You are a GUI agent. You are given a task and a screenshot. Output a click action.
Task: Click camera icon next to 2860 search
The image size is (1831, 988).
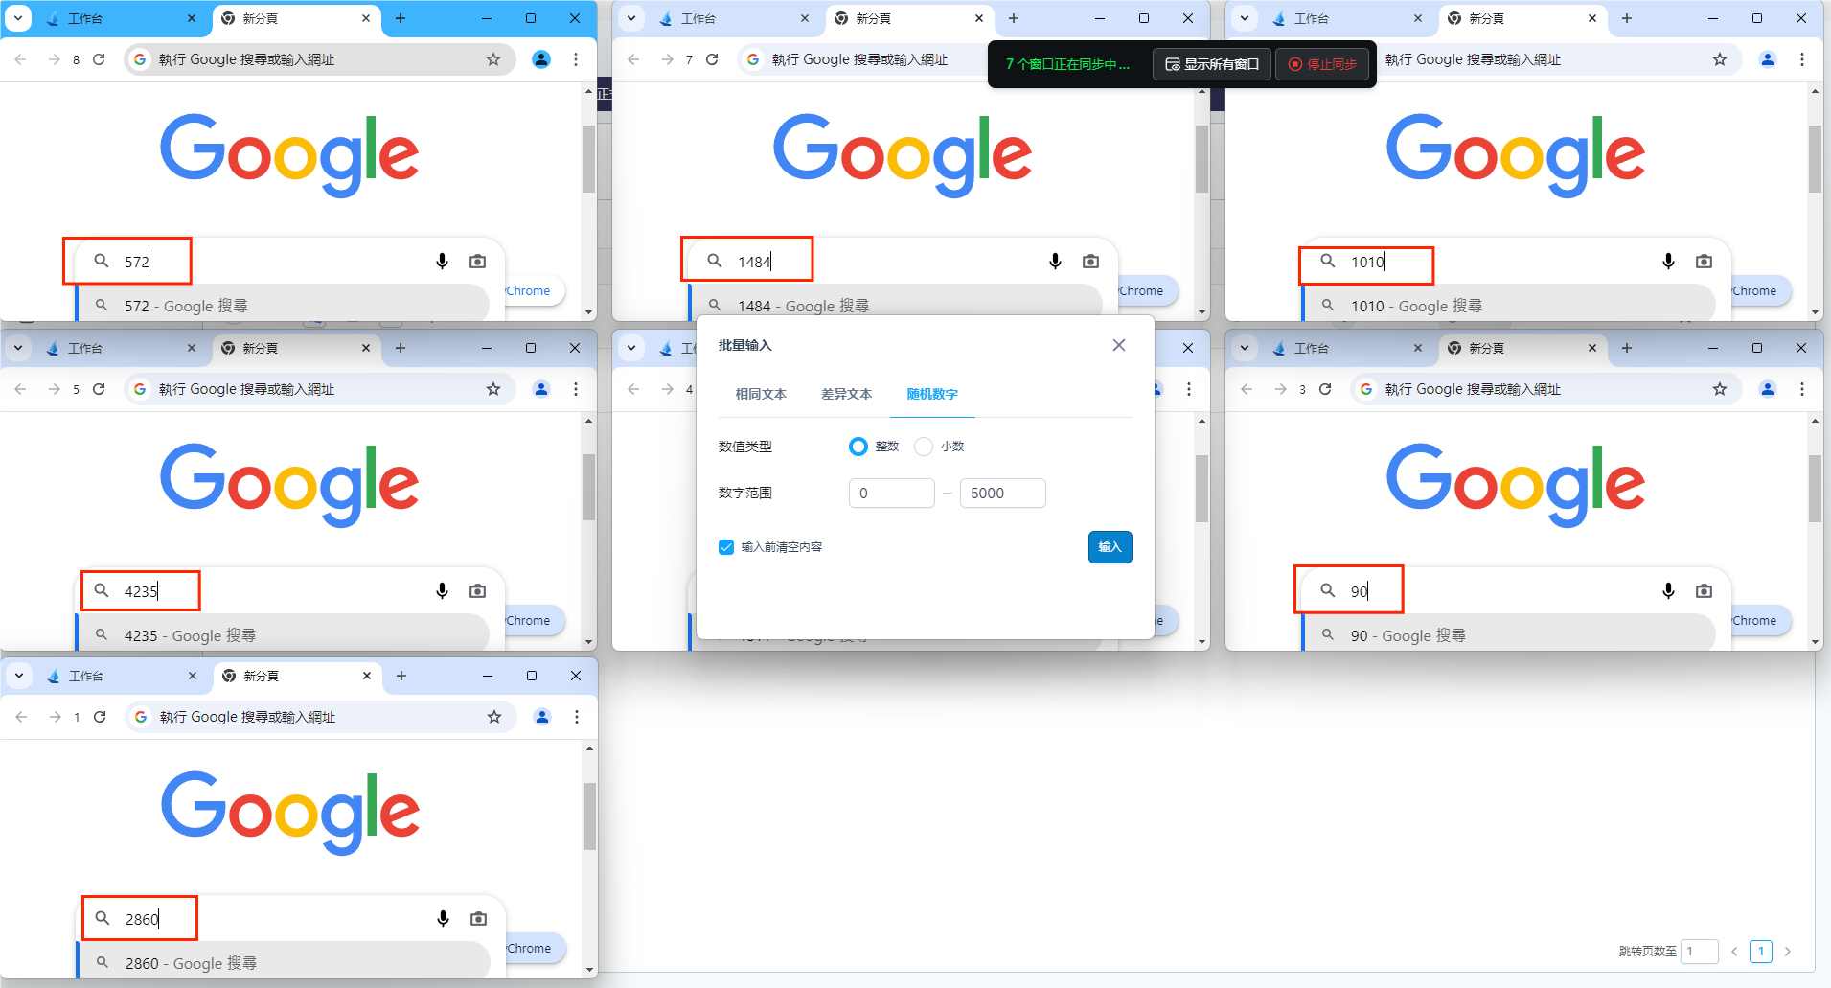point(478,918)
